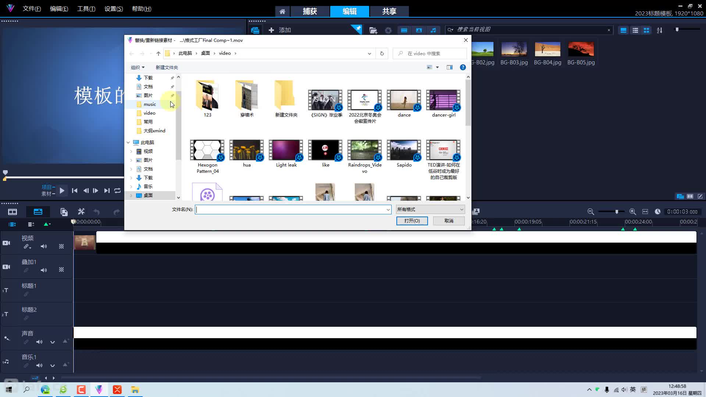Open the 帮助(H) menu
The height and width of the screenshot is (397, 706).
[142, 8]
